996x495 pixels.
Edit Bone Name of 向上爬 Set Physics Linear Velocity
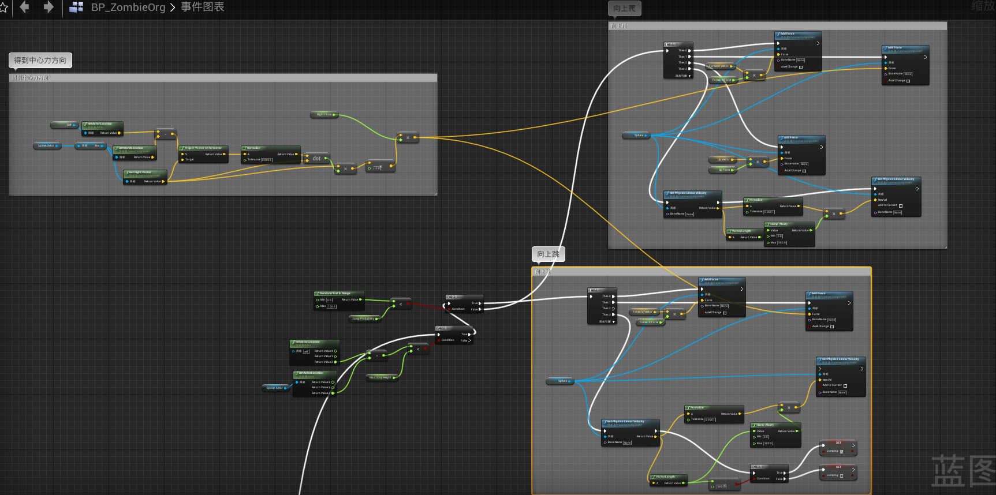[x=898, y=212]
